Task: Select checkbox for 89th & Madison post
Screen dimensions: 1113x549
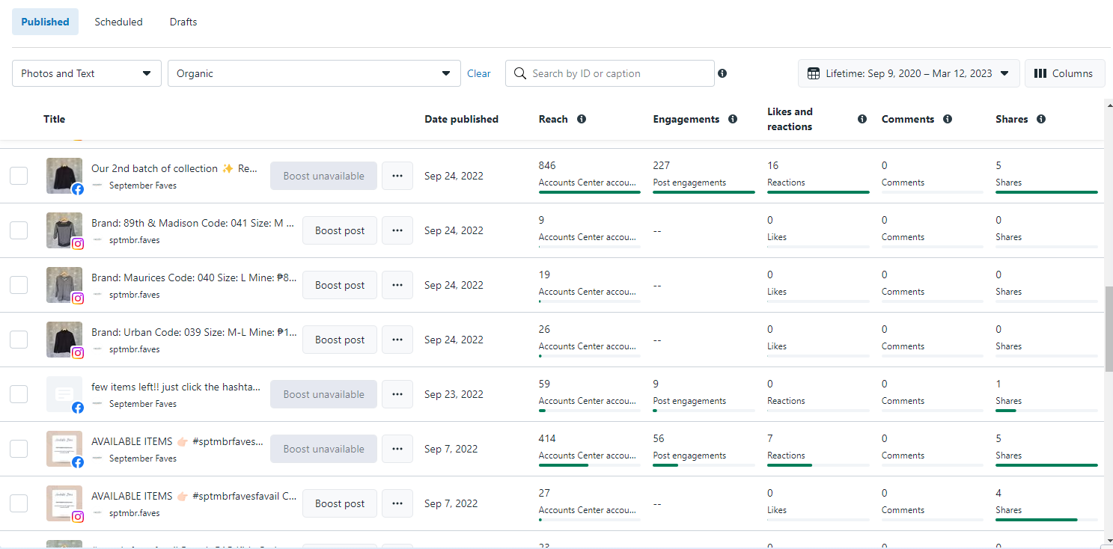Action: click(19, 230)
